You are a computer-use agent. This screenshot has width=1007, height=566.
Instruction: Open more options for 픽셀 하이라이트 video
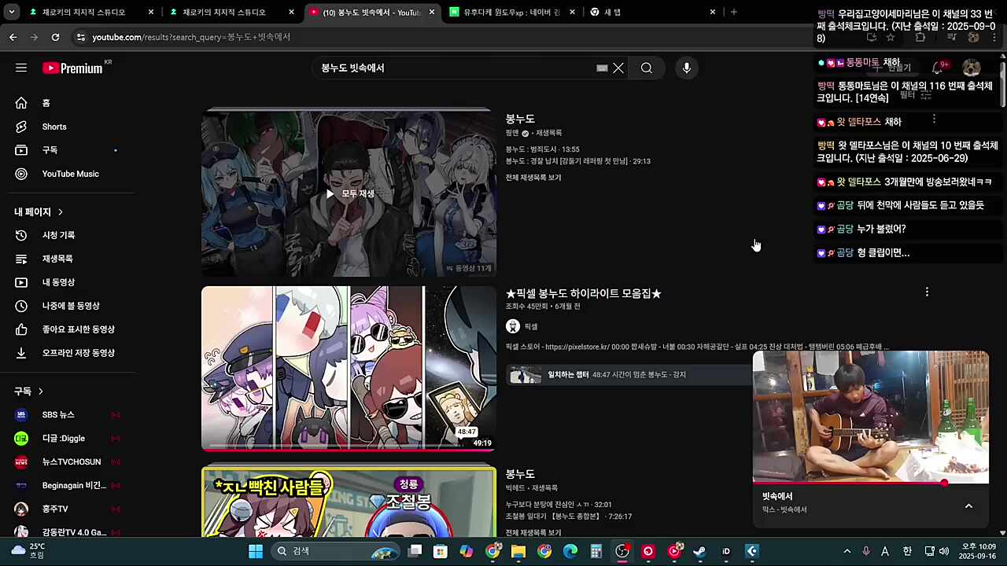tap(927, 292)
